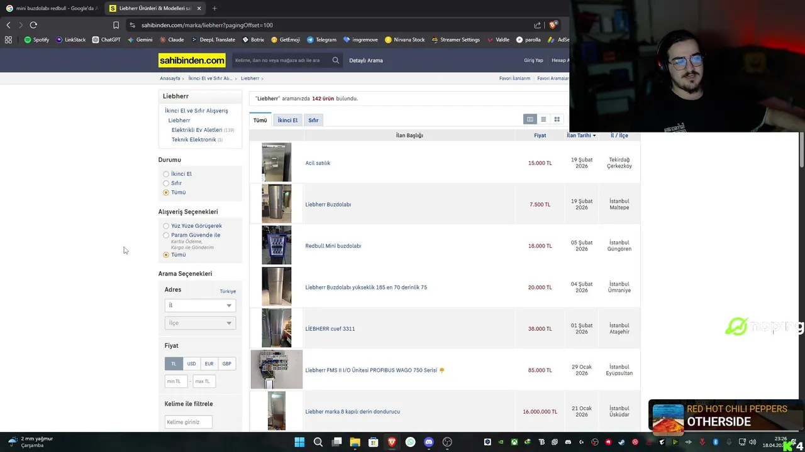
Task: Open the Nirvana Stock bookmark
Action: click(404, 40)
